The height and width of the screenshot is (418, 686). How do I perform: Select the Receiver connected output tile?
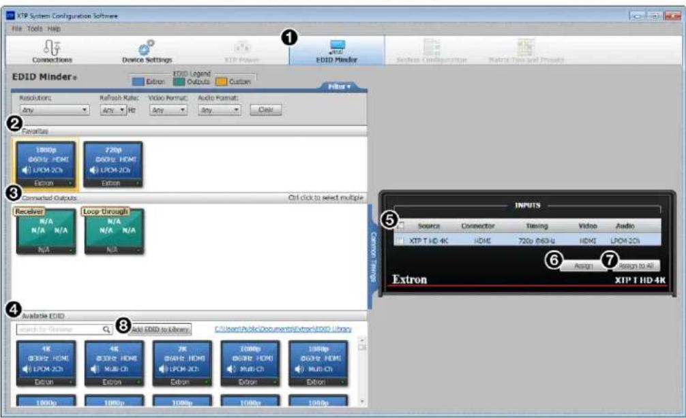[x=46, y=231]
